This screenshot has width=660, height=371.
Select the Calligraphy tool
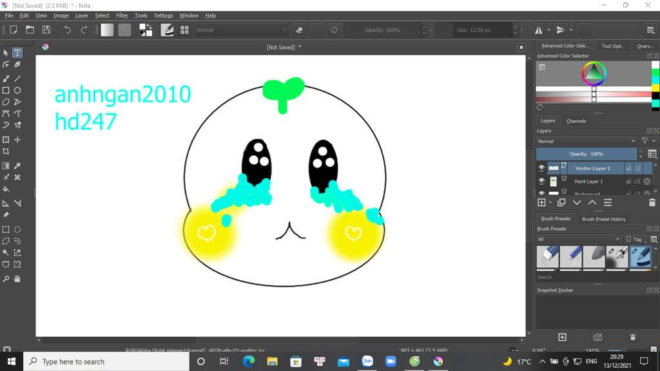(x=17, y=64)
